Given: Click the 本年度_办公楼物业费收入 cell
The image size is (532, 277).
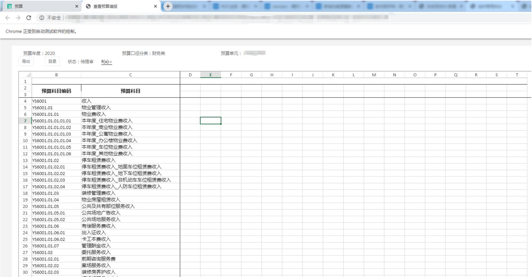Looking at the screenshot, I should pos(130,141).
